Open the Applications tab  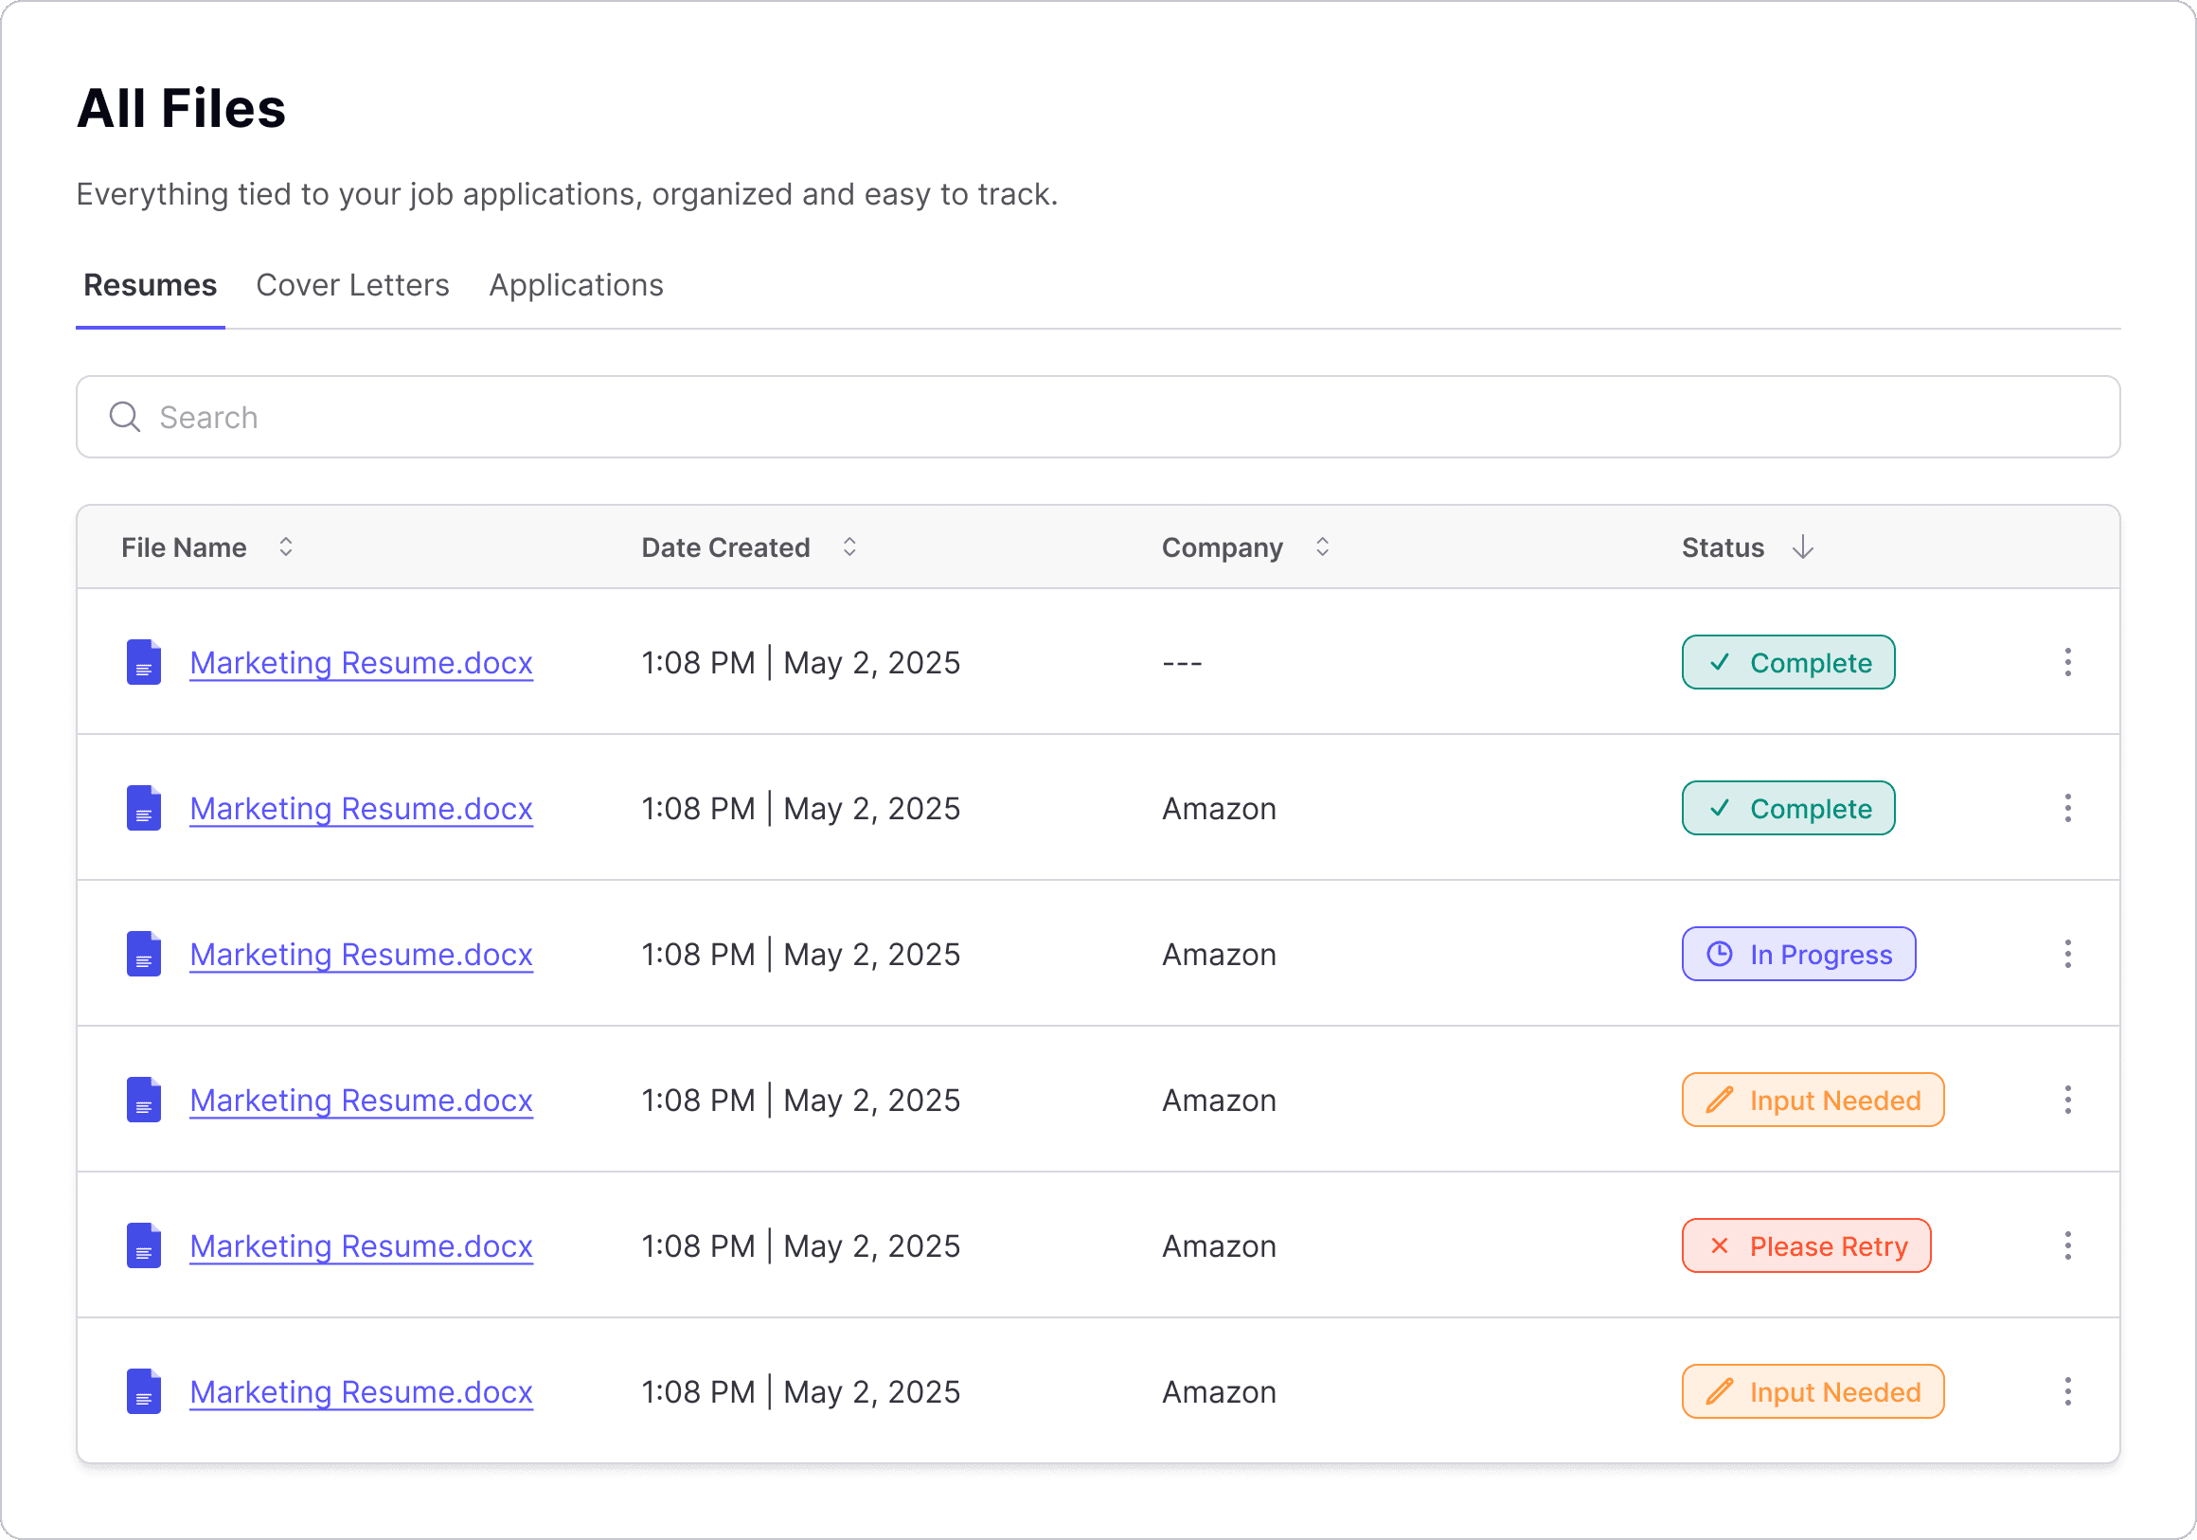(575, 284)
